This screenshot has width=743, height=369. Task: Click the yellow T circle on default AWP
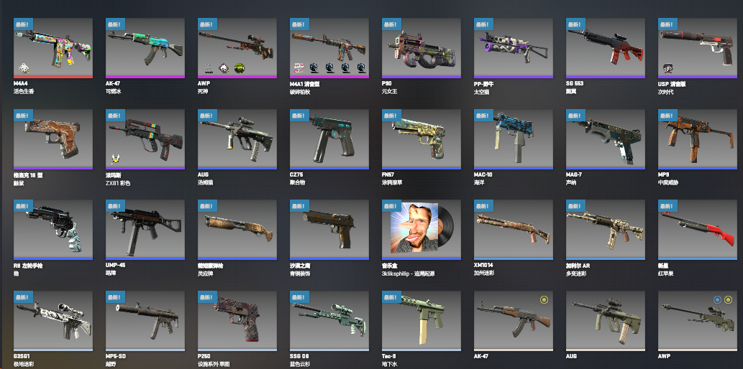tap(729, 299)
